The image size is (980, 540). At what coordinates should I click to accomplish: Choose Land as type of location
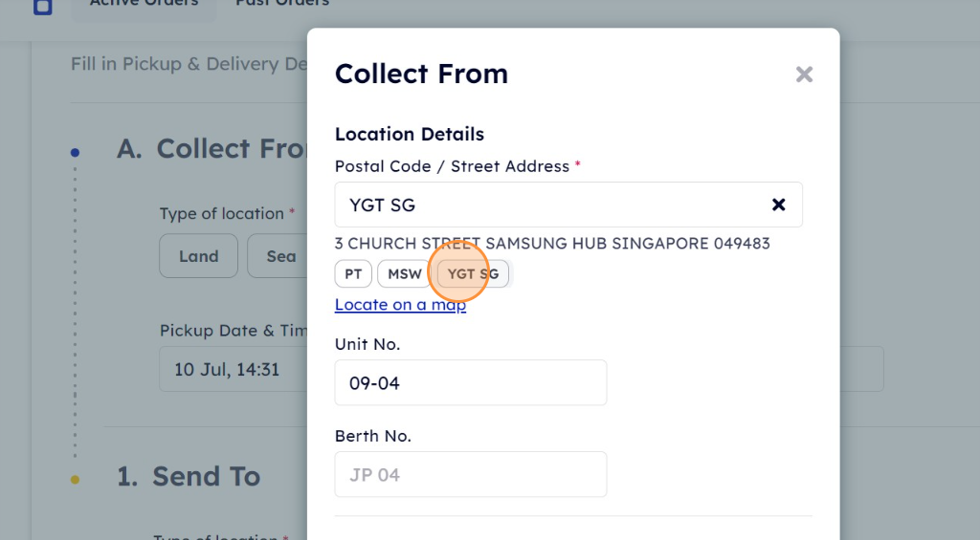[199, 256]
